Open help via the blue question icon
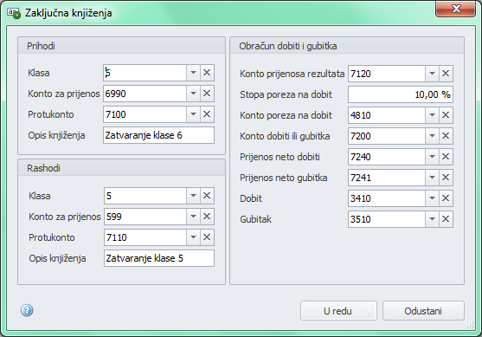The height and width of the screenshot is (337, 482). [27, 310]
